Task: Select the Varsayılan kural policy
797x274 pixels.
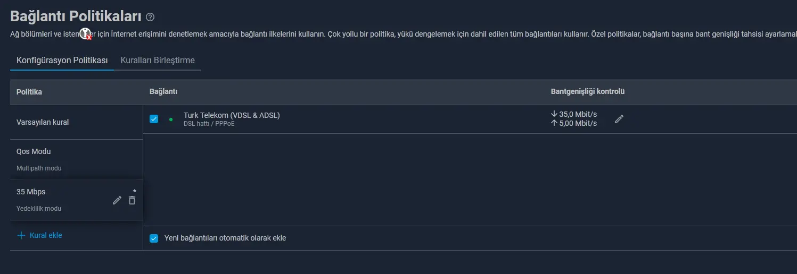Action: click(x=76, y=122)
